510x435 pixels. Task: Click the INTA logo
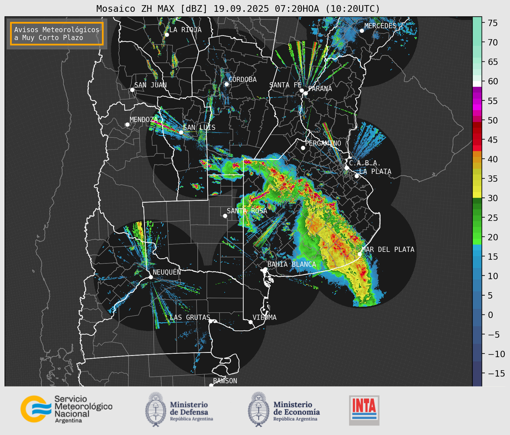coord(364,410)
